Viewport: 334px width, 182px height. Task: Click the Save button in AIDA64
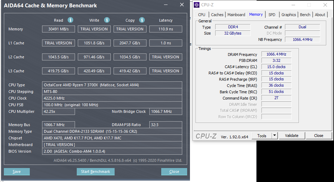pyautogui.click(x=16, y=172)
